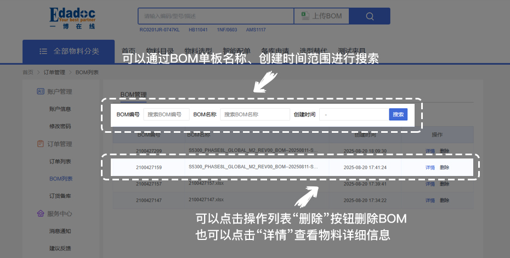
Task: Open the 创建时间 date range picker
Action: click(x=354, y=114)
